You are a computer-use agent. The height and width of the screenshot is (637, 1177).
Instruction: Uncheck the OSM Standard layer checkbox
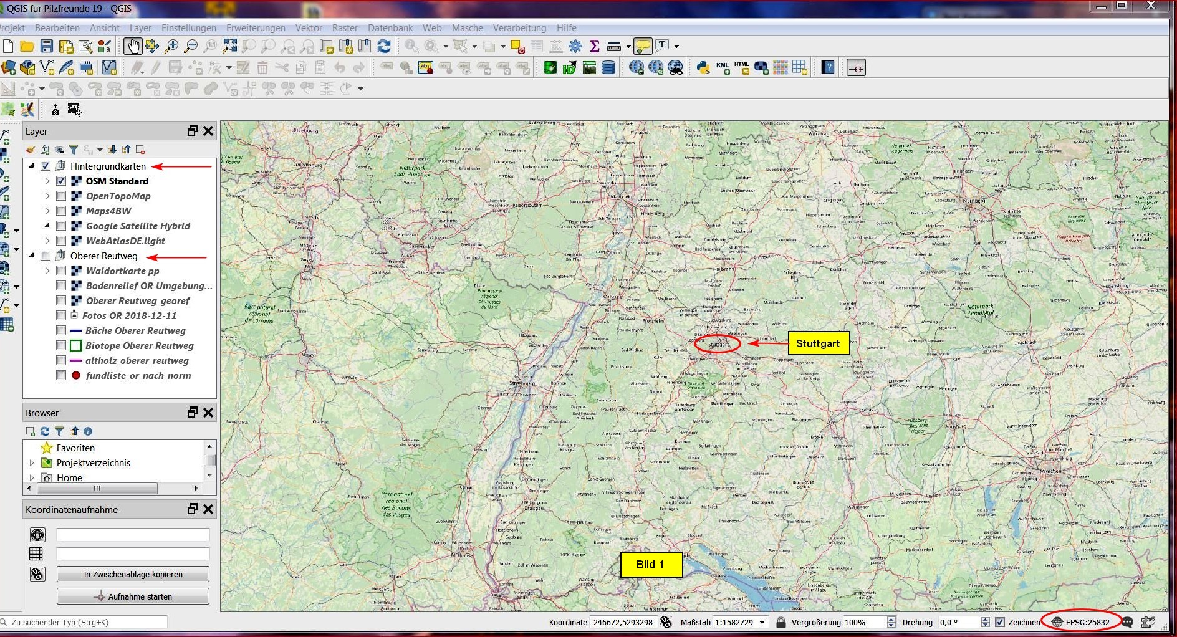[61, 181]
